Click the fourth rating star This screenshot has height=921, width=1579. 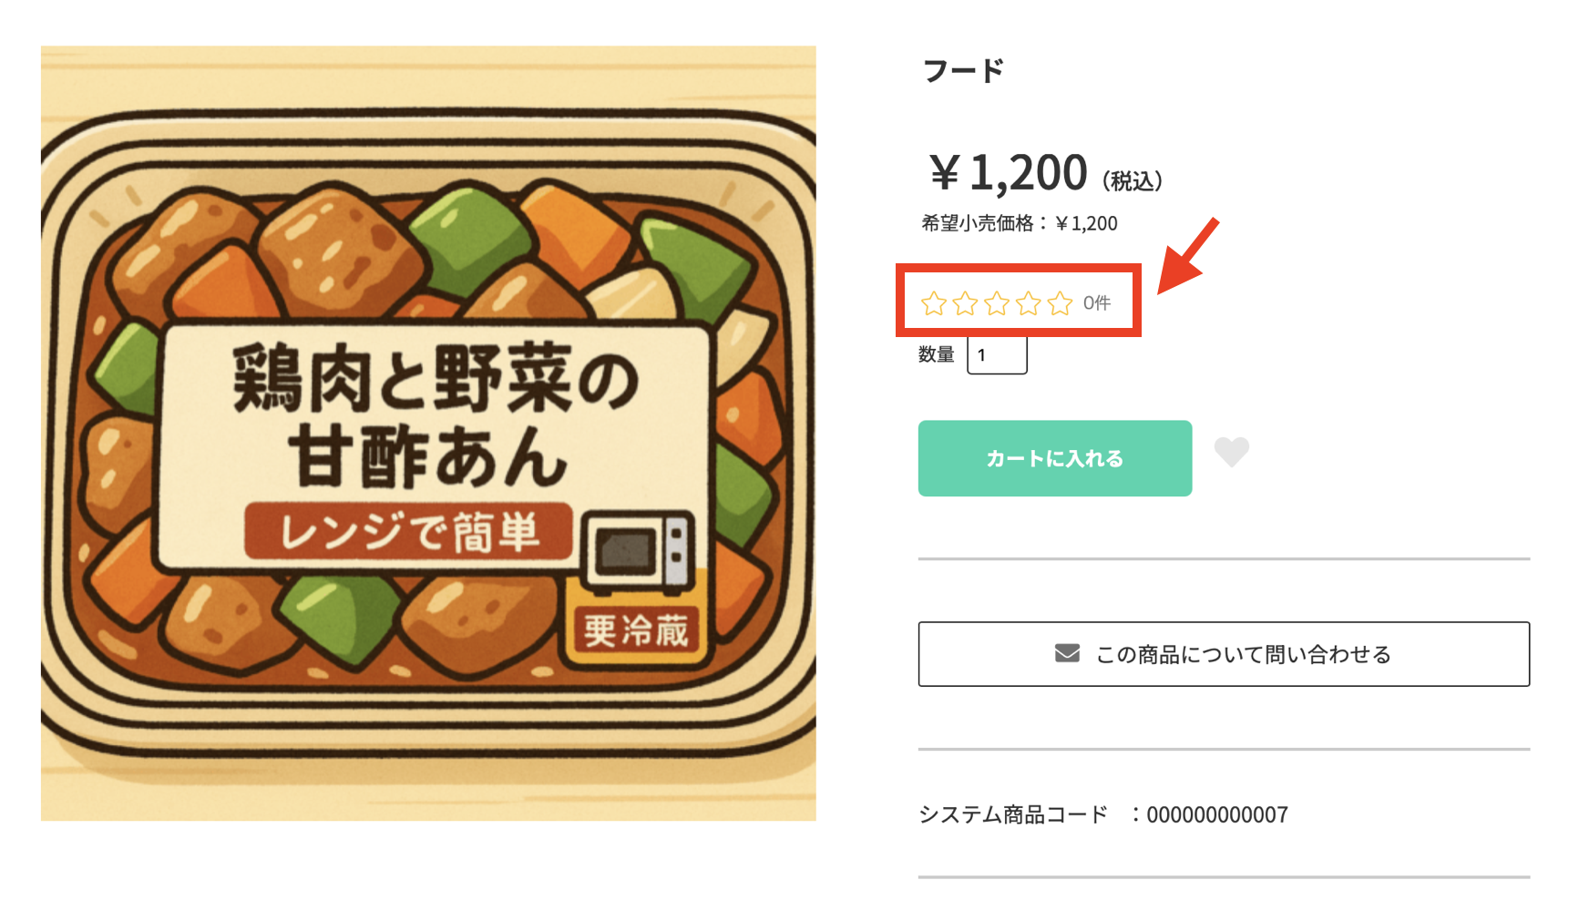click(x=1029, y=303)
